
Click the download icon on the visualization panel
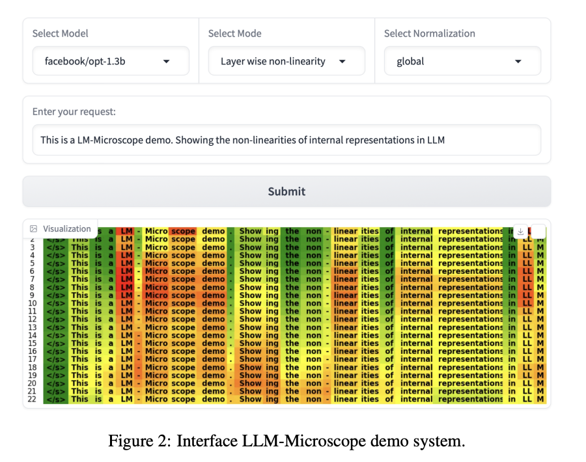521,232
